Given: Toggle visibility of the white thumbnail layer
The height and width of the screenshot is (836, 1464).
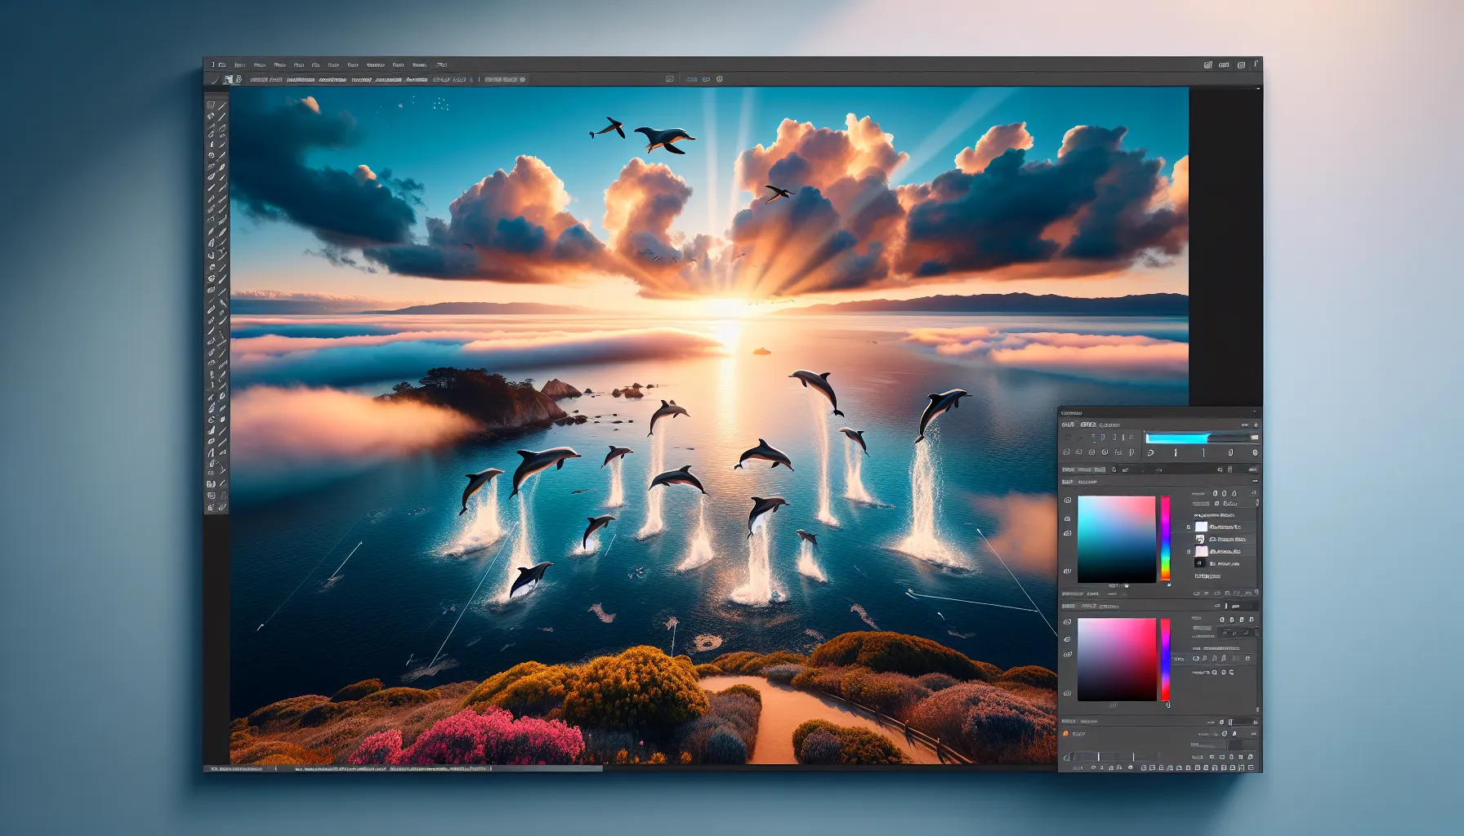Looking at the screenshot, I should pyautogui.click(x=1189, y=527).
